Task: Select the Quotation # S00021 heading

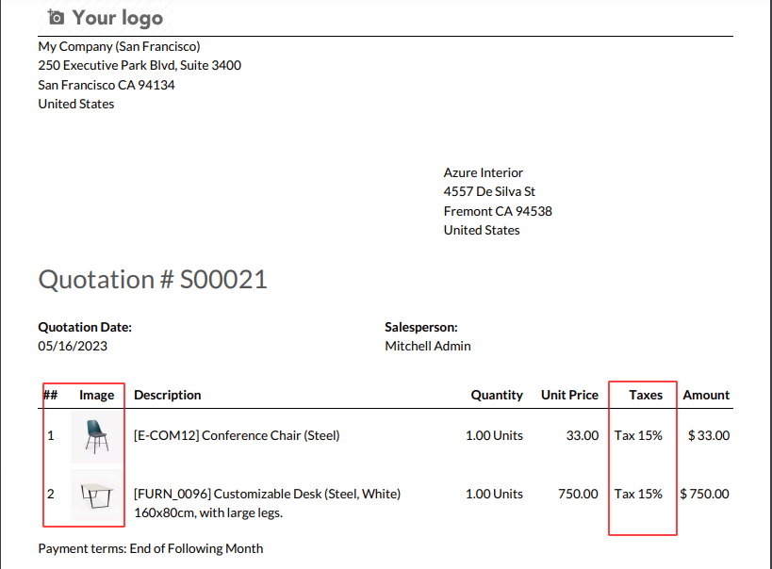Action: [153, 280]
